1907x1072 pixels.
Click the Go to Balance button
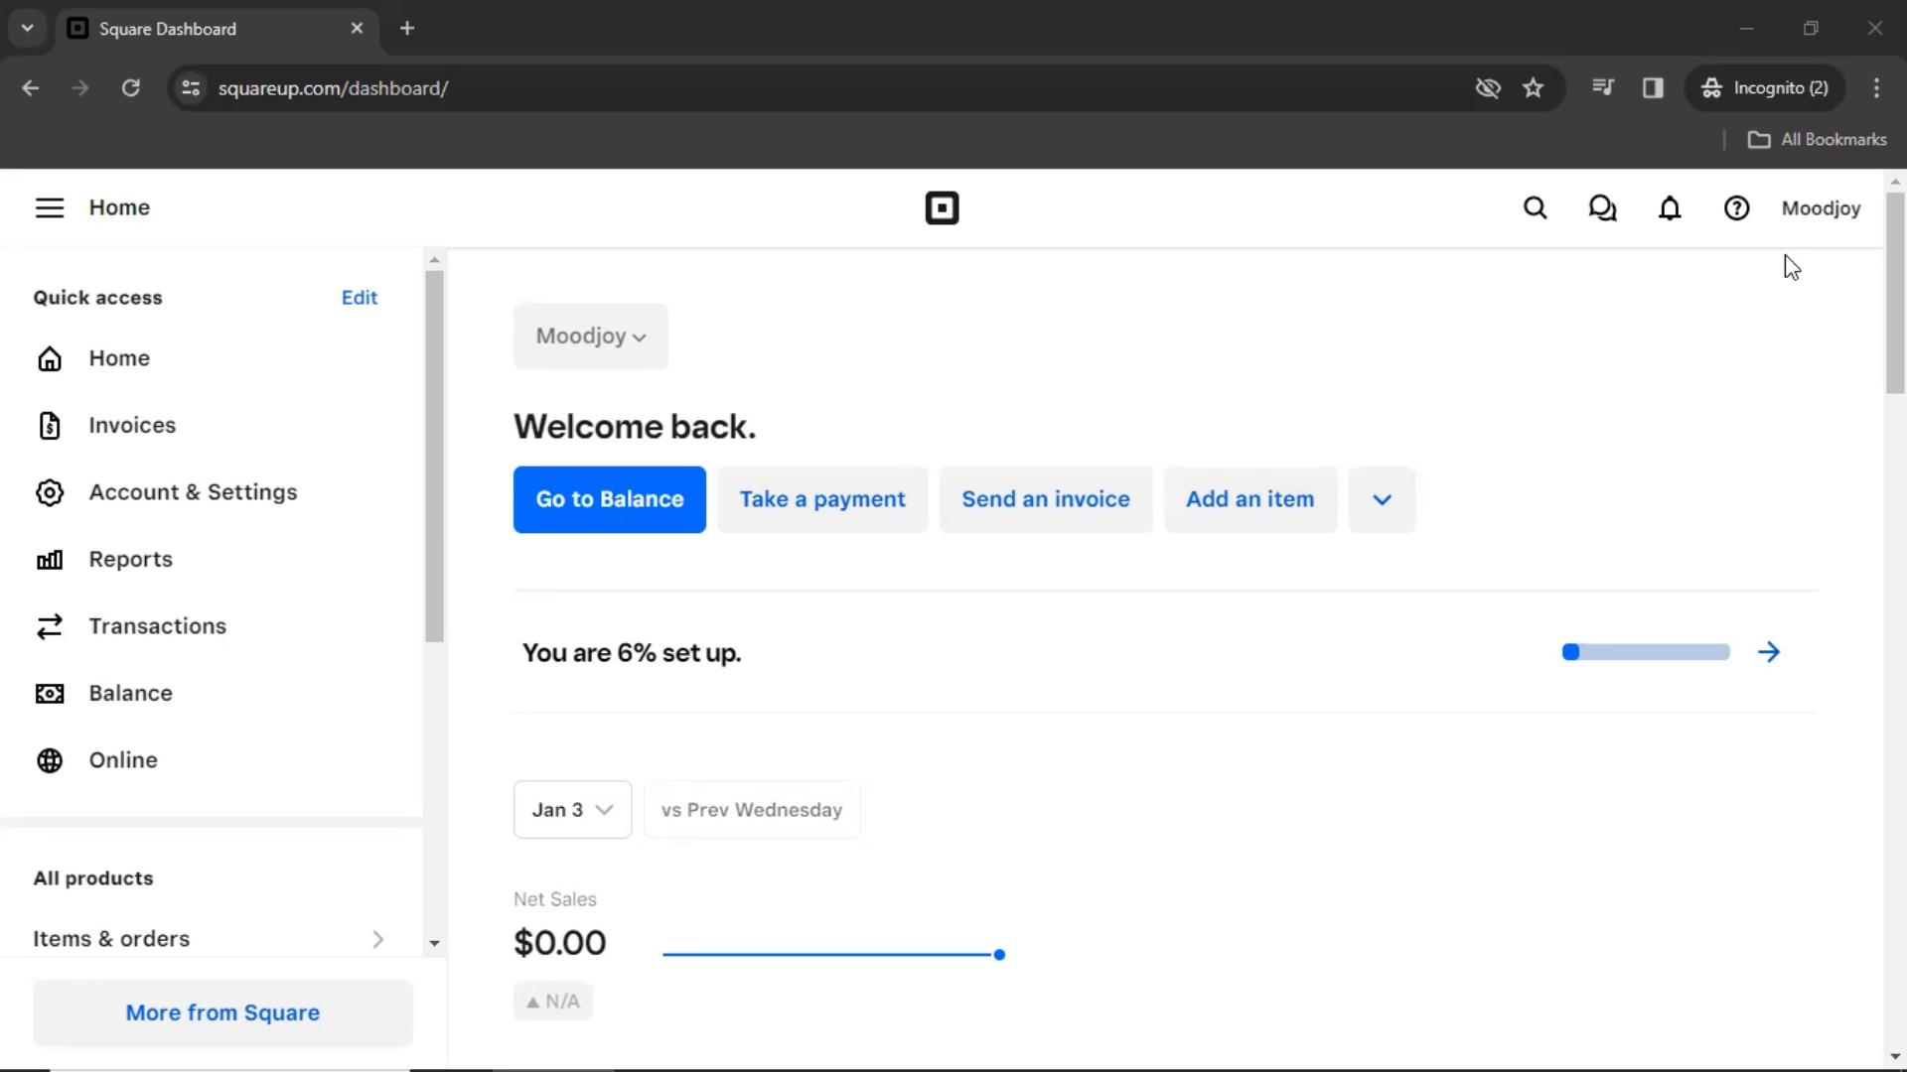609,498
